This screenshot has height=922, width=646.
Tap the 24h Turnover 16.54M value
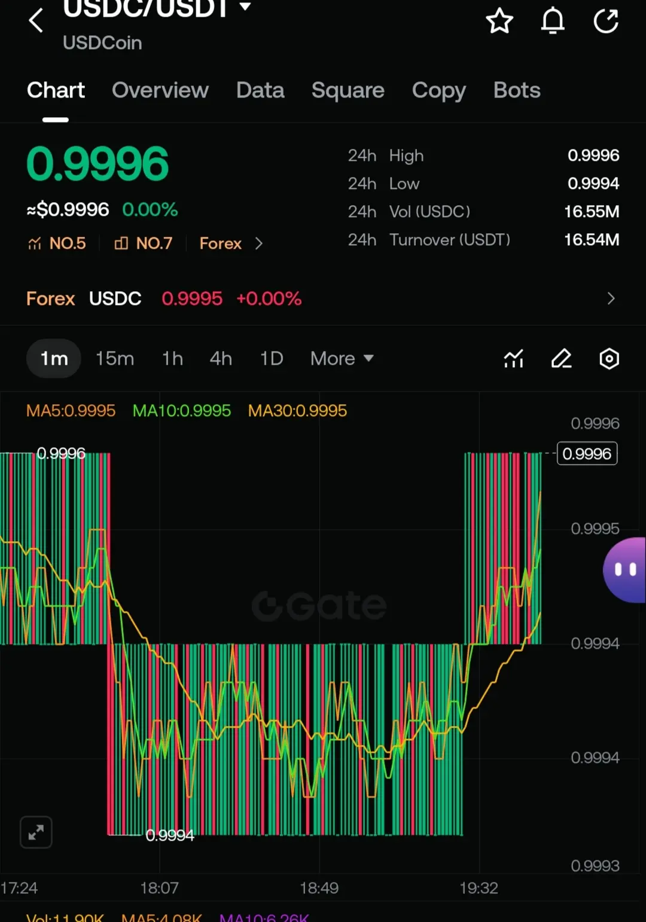tap(592, 240)
